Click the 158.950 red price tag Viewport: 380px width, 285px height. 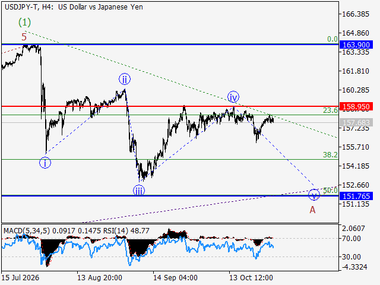click(356, 106)
